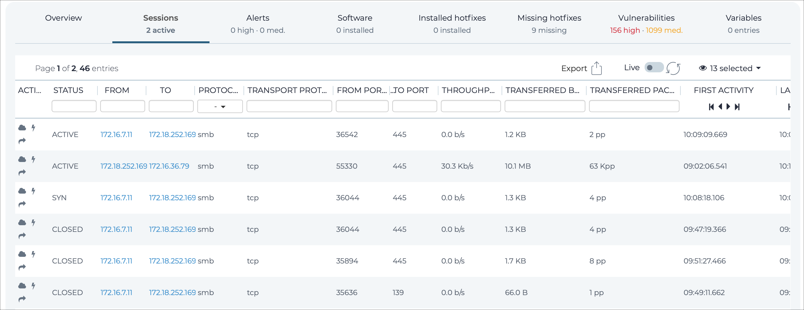Go to Installed hotfixes tab
Screen dimensions: 804x310
coord(452,24)
